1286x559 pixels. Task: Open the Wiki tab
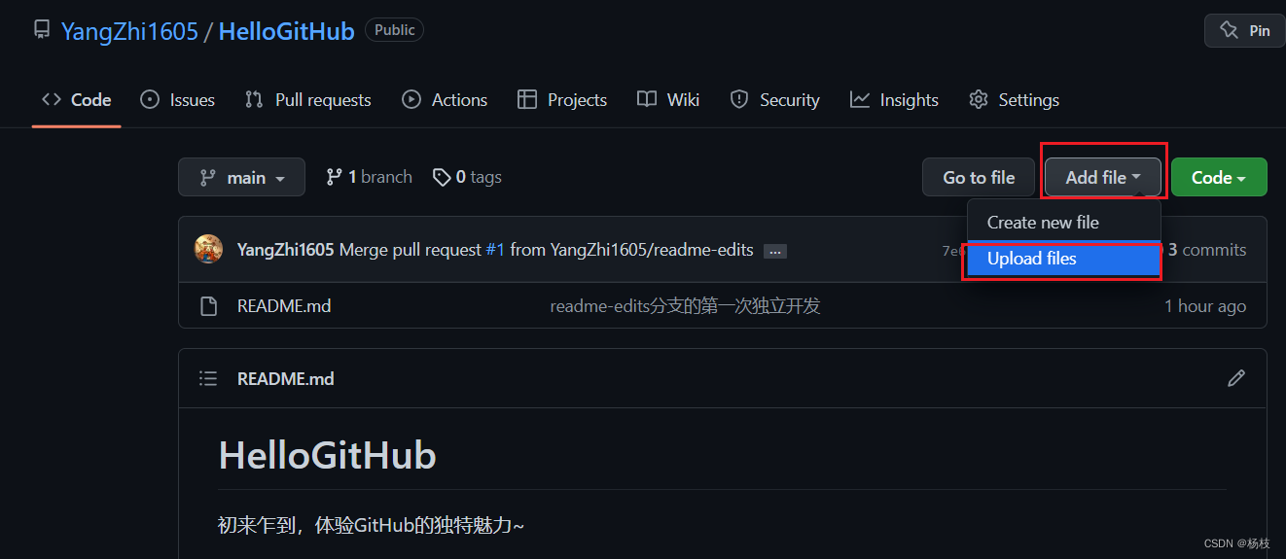coord(668,99)
